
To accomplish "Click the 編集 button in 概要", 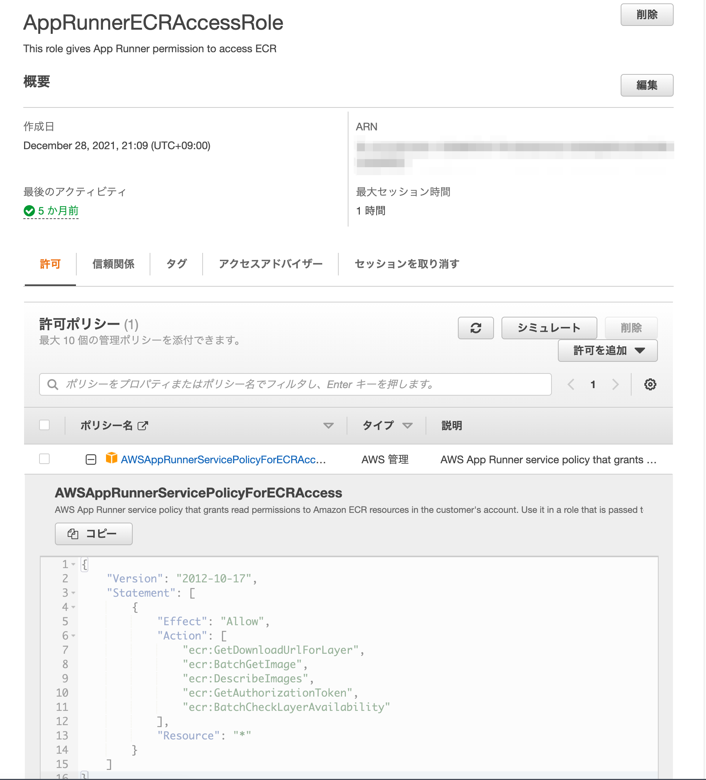I will [x=646, y=85].
